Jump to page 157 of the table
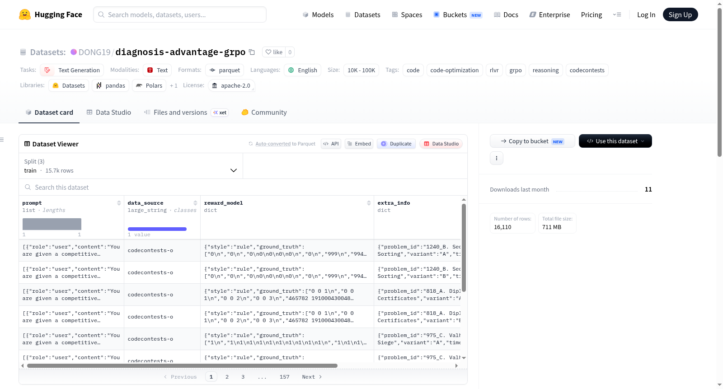Screen dimensions: 723x389 point(284,377)
